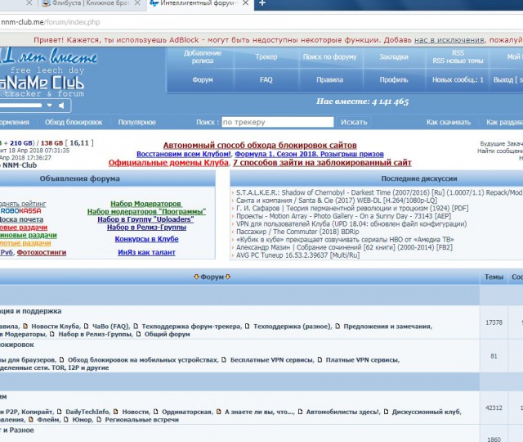Click orange icon before А знаете ли вы, что

coord(219,411)
